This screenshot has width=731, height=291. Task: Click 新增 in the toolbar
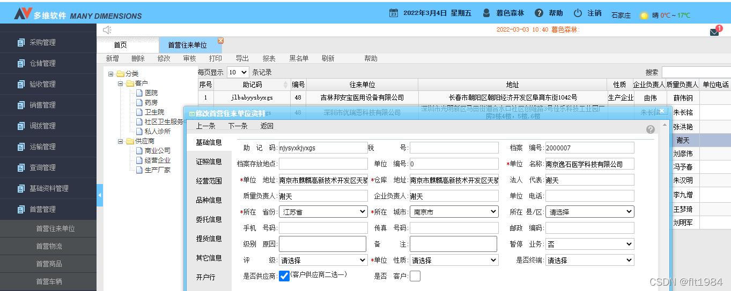(112, 58)
